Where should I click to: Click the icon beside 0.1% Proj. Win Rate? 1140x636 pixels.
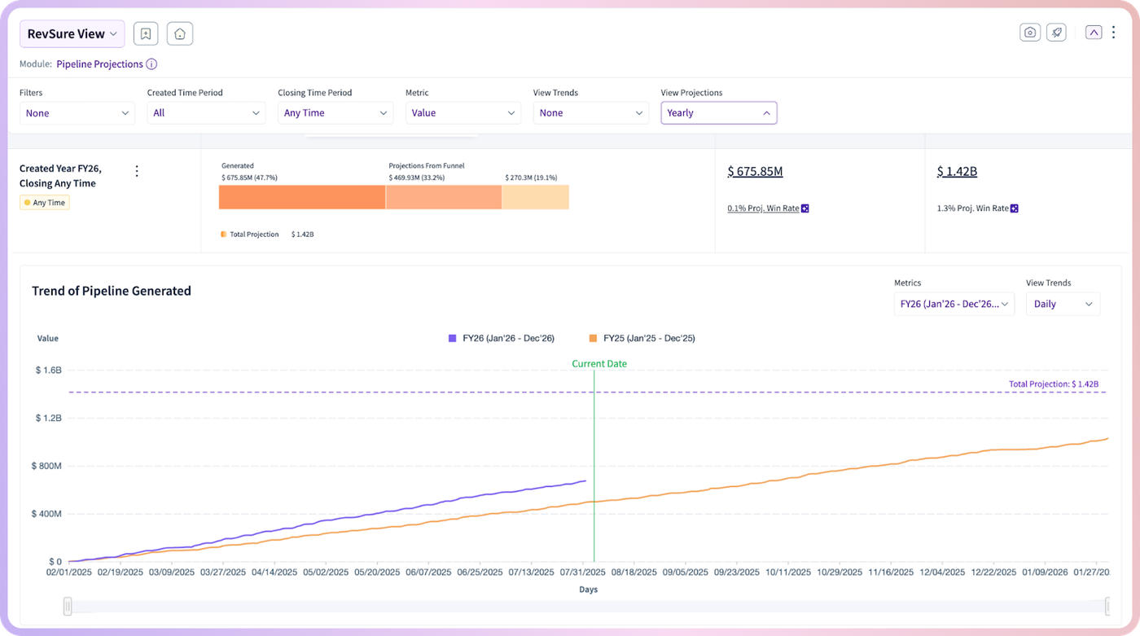[805, 208]
